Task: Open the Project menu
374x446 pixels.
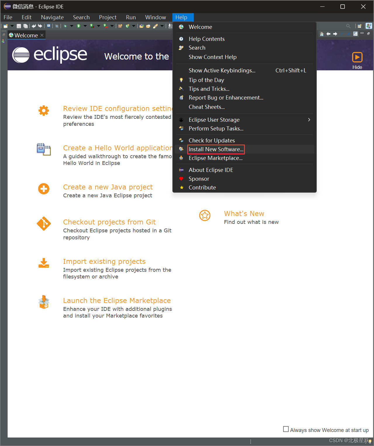Action: point(108,17)
